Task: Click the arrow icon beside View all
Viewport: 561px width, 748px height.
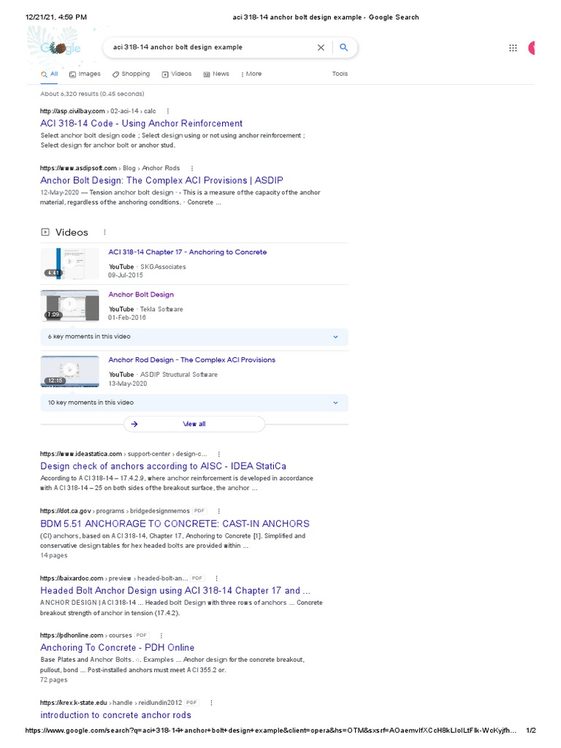Action: pos(134,424)
